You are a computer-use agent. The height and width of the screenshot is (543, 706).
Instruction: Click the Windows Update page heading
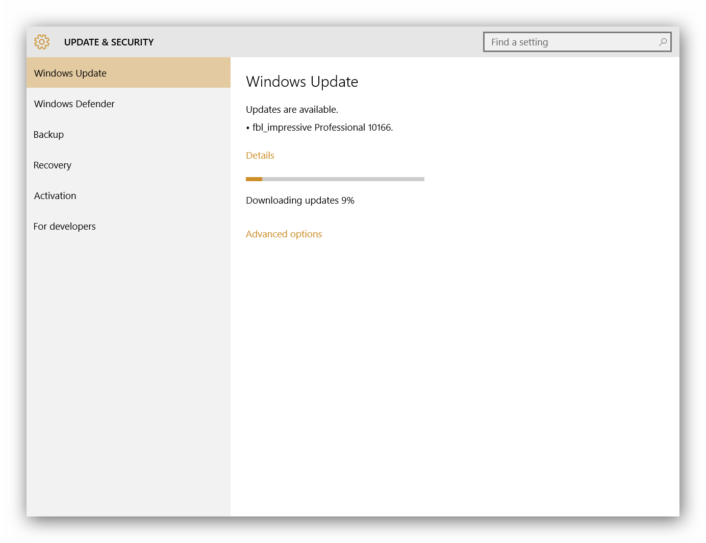click(x=302, y=82)
